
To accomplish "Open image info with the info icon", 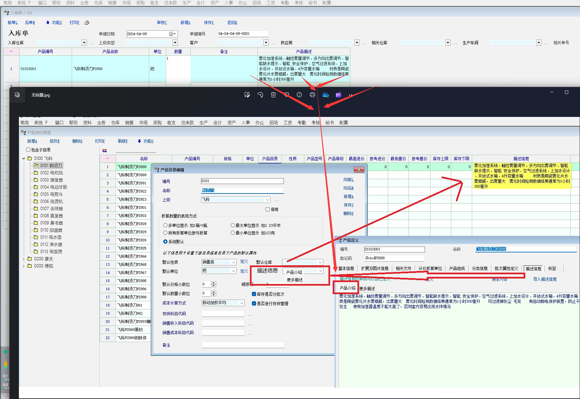I will (299, 95).
